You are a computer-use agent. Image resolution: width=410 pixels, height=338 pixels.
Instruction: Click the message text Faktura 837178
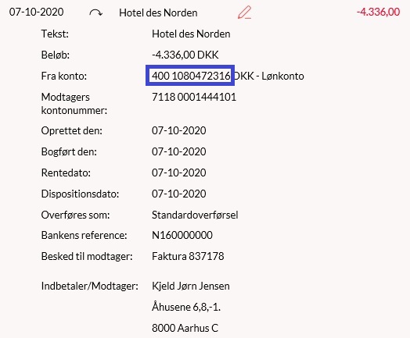[188, 256]
